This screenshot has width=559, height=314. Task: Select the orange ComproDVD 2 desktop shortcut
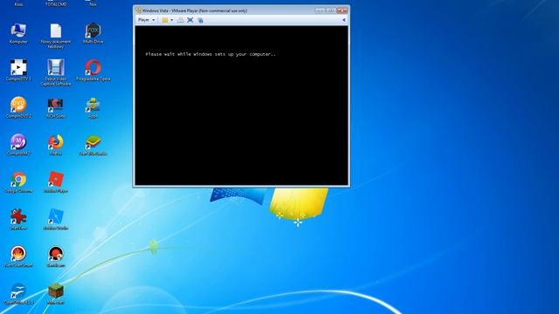click(18, 108)
